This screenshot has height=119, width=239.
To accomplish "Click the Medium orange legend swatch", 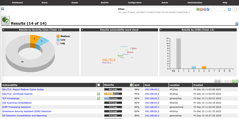I will 58,36.
